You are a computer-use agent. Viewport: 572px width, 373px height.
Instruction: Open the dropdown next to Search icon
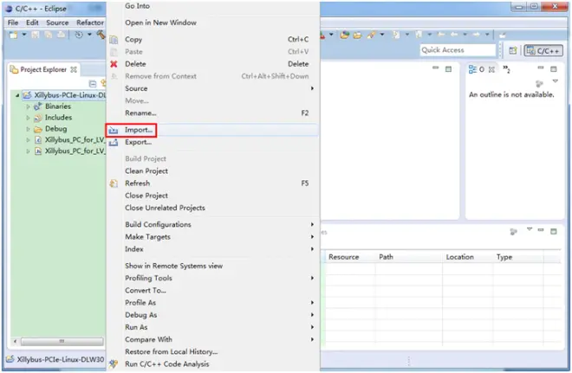(x=382, y=35)
